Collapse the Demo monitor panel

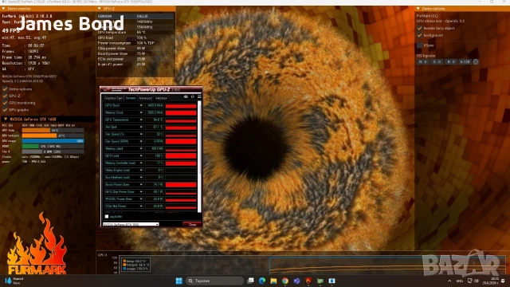(x=3, y=9)
